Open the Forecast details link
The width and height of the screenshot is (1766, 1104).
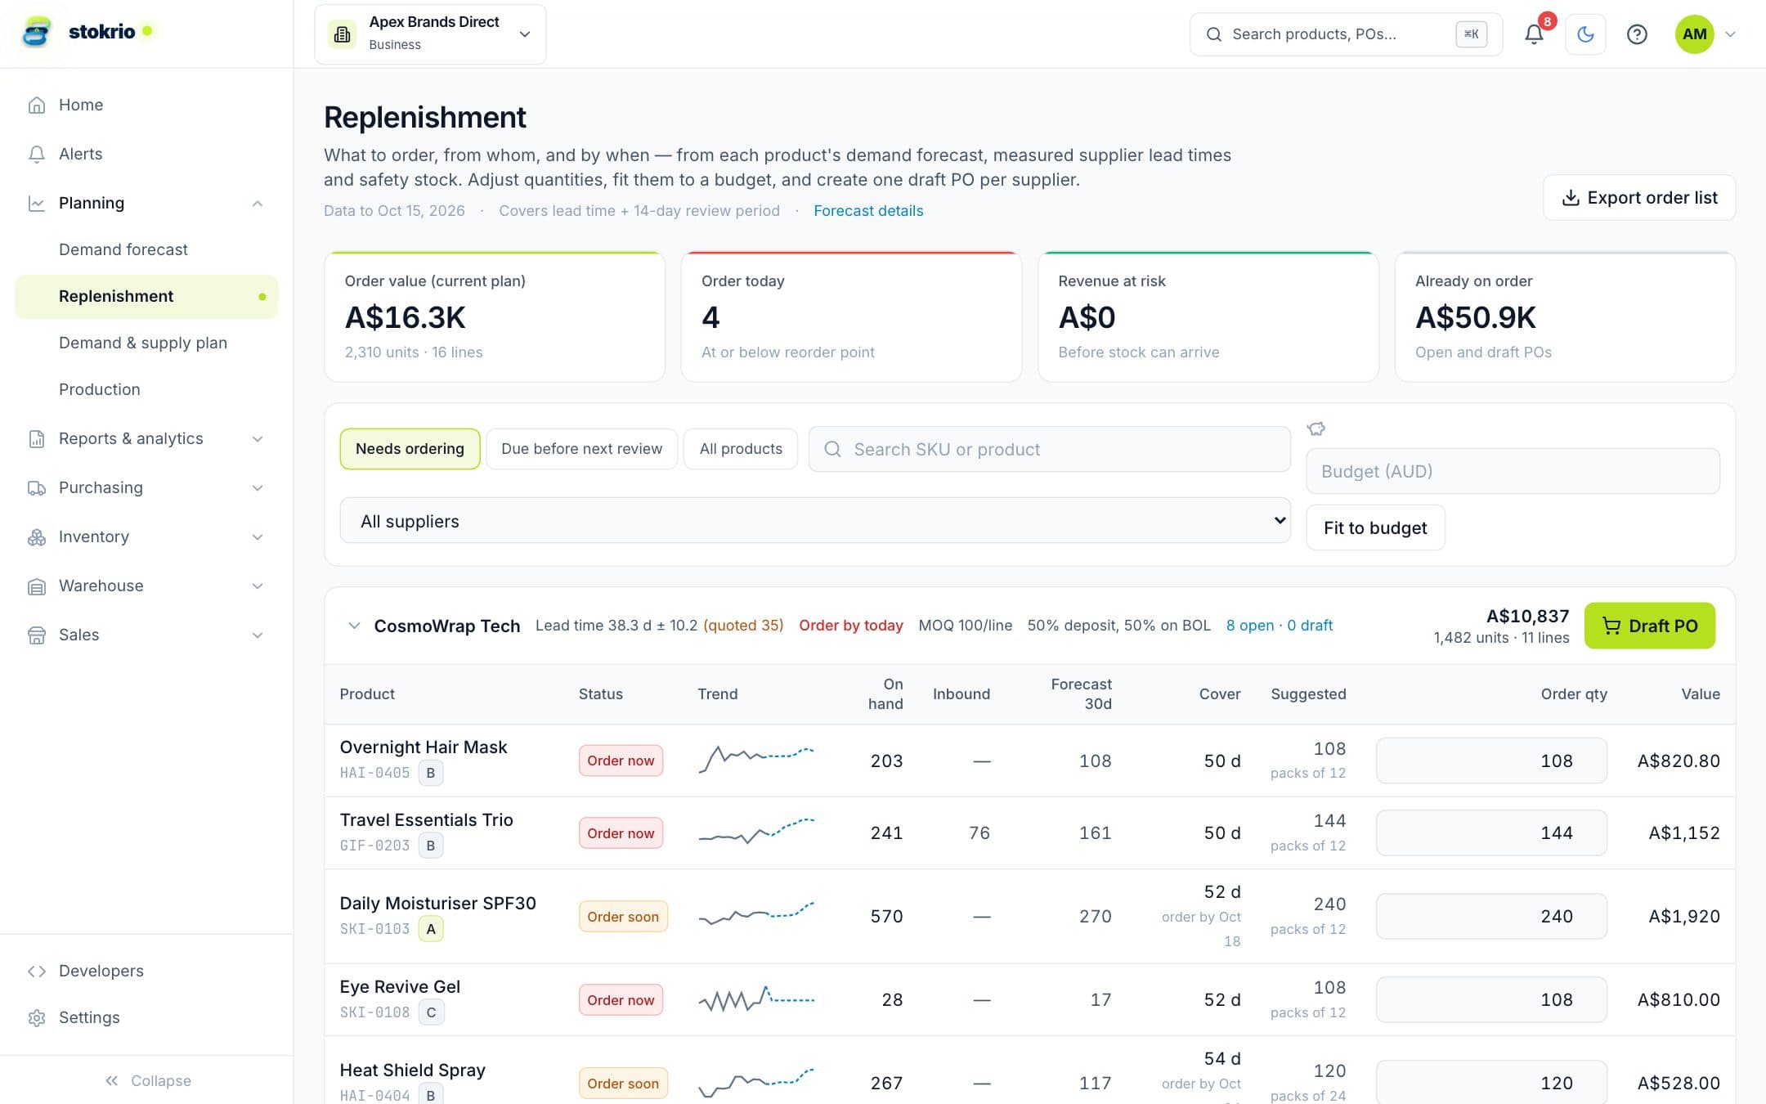tap(868, 211)
